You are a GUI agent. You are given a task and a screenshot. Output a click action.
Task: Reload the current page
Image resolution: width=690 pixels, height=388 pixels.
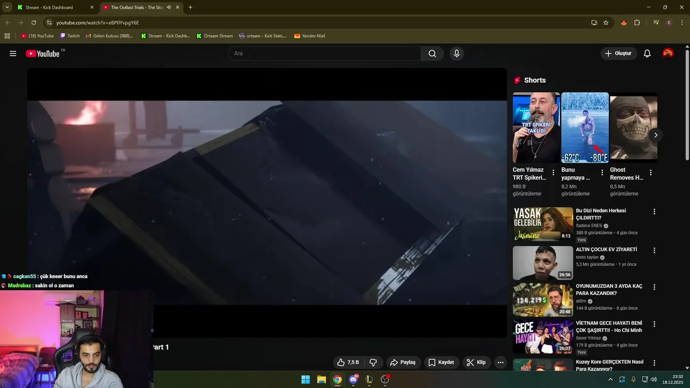[x=33, y=23]
